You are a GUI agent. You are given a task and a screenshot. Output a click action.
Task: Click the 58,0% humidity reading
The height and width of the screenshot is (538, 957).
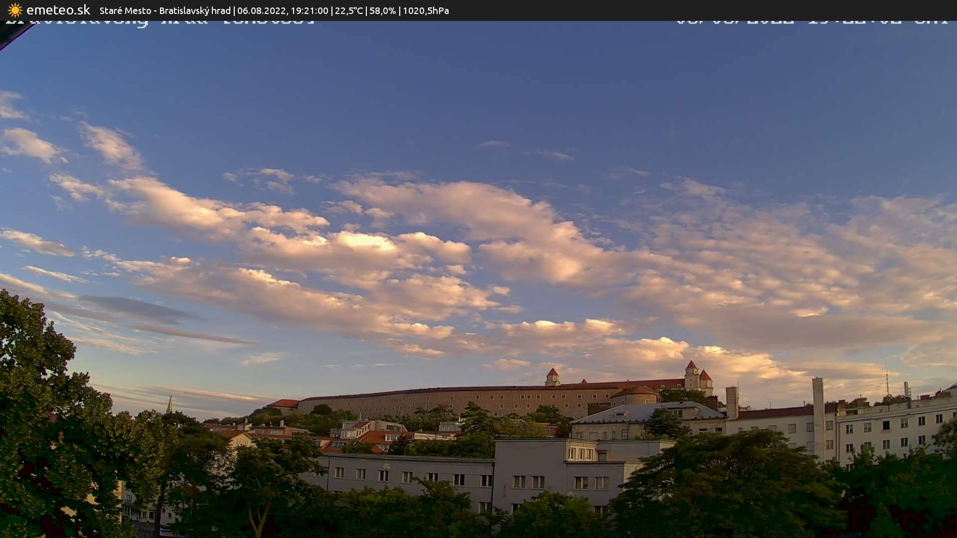tap(382, 10)
